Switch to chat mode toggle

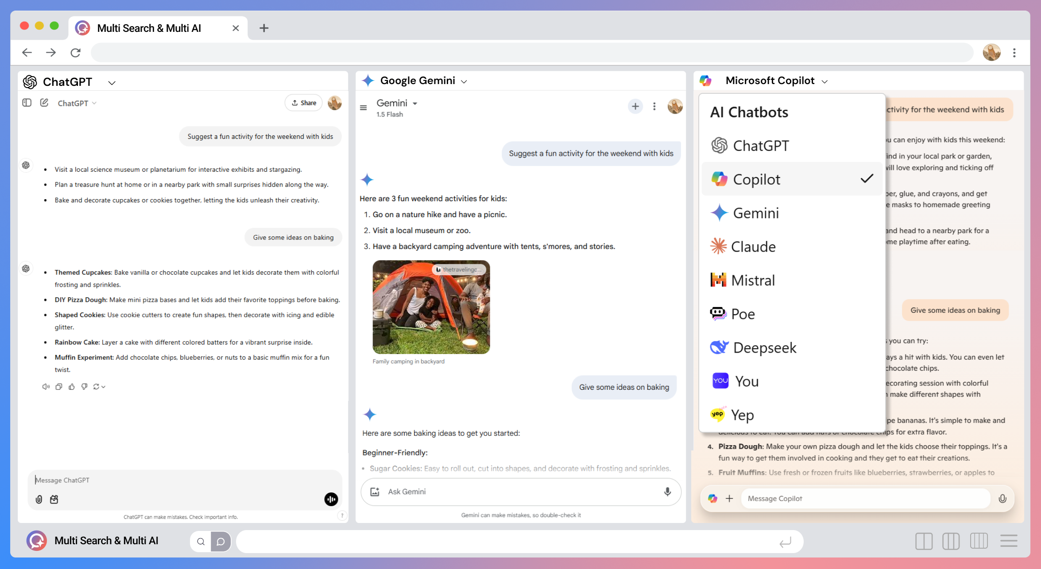pos(221,542)
